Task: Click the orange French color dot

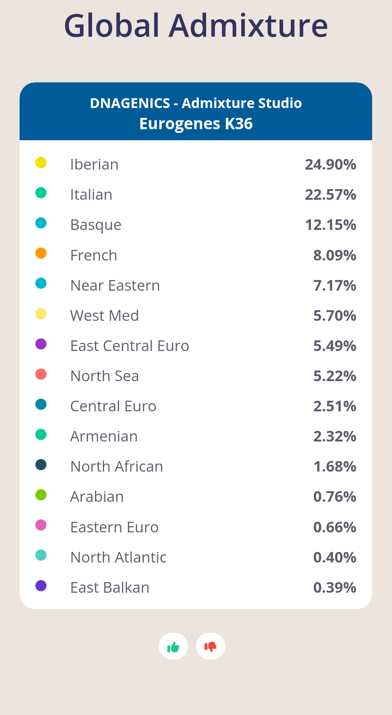Action: pyautogui.click(x=41, y=253)
